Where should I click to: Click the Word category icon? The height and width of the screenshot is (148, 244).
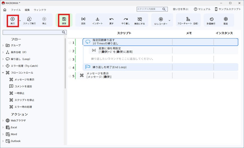(x=8, y=134)
